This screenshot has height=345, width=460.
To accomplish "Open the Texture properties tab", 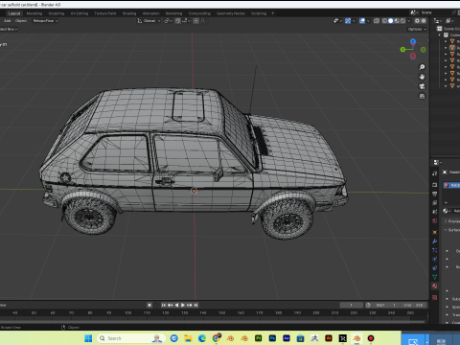I will 434,297.
